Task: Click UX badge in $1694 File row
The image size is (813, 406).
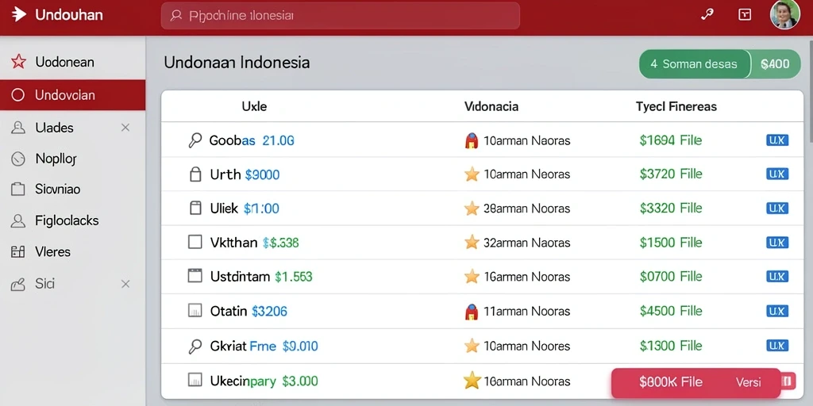Action: [x=777, y=140]
